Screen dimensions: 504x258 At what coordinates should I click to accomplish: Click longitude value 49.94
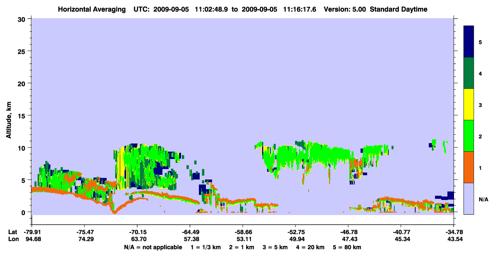(296, 239)
